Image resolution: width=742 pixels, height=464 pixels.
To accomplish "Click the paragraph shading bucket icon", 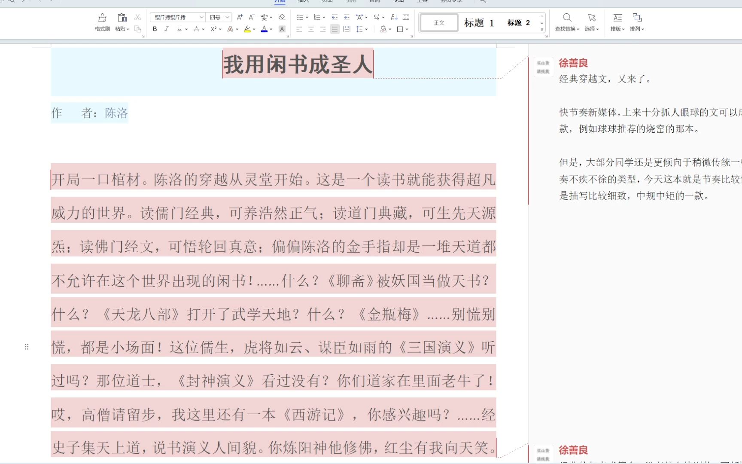I will click(383, 29).
